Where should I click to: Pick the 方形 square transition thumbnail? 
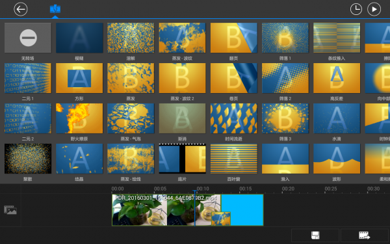[x=79, y=78]
